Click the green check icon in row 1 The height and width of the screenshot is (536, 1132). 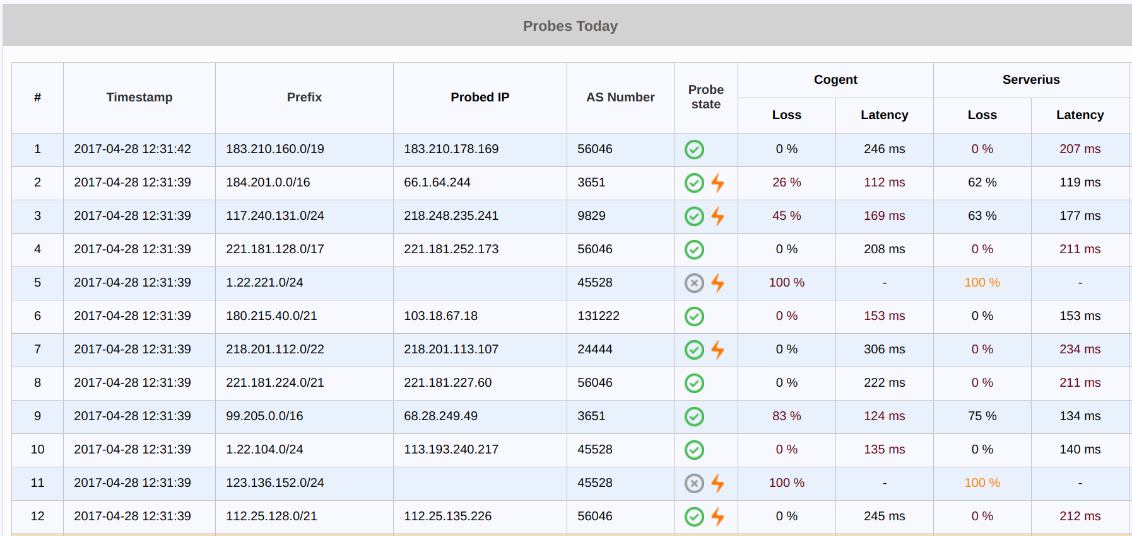[x=694, y=149]
